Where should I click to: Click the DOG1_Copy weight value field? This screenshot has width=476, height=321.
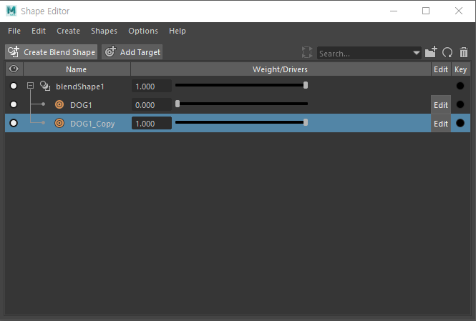click(152, 124)
